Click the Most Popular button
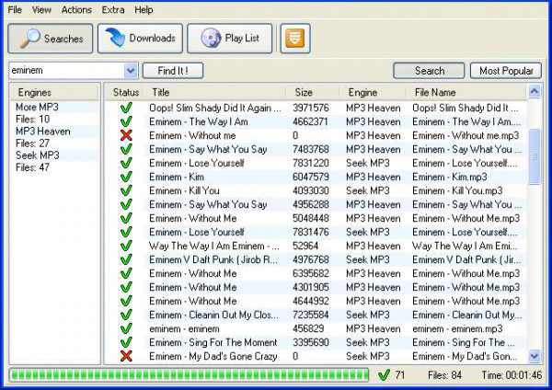552x390 pixels. (x=506, y=71)
